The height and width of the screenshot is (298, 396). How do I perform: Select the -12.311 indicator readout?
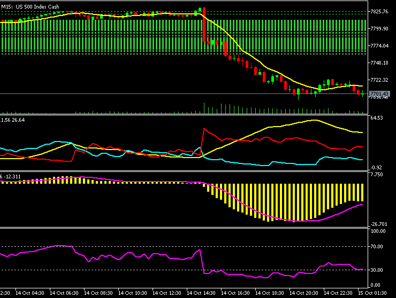[12, 176]
